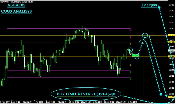Image resolution: width=175 pixels, height=104 pixels.
Task: Click the 165.65 price scale value
Action: 171,5
